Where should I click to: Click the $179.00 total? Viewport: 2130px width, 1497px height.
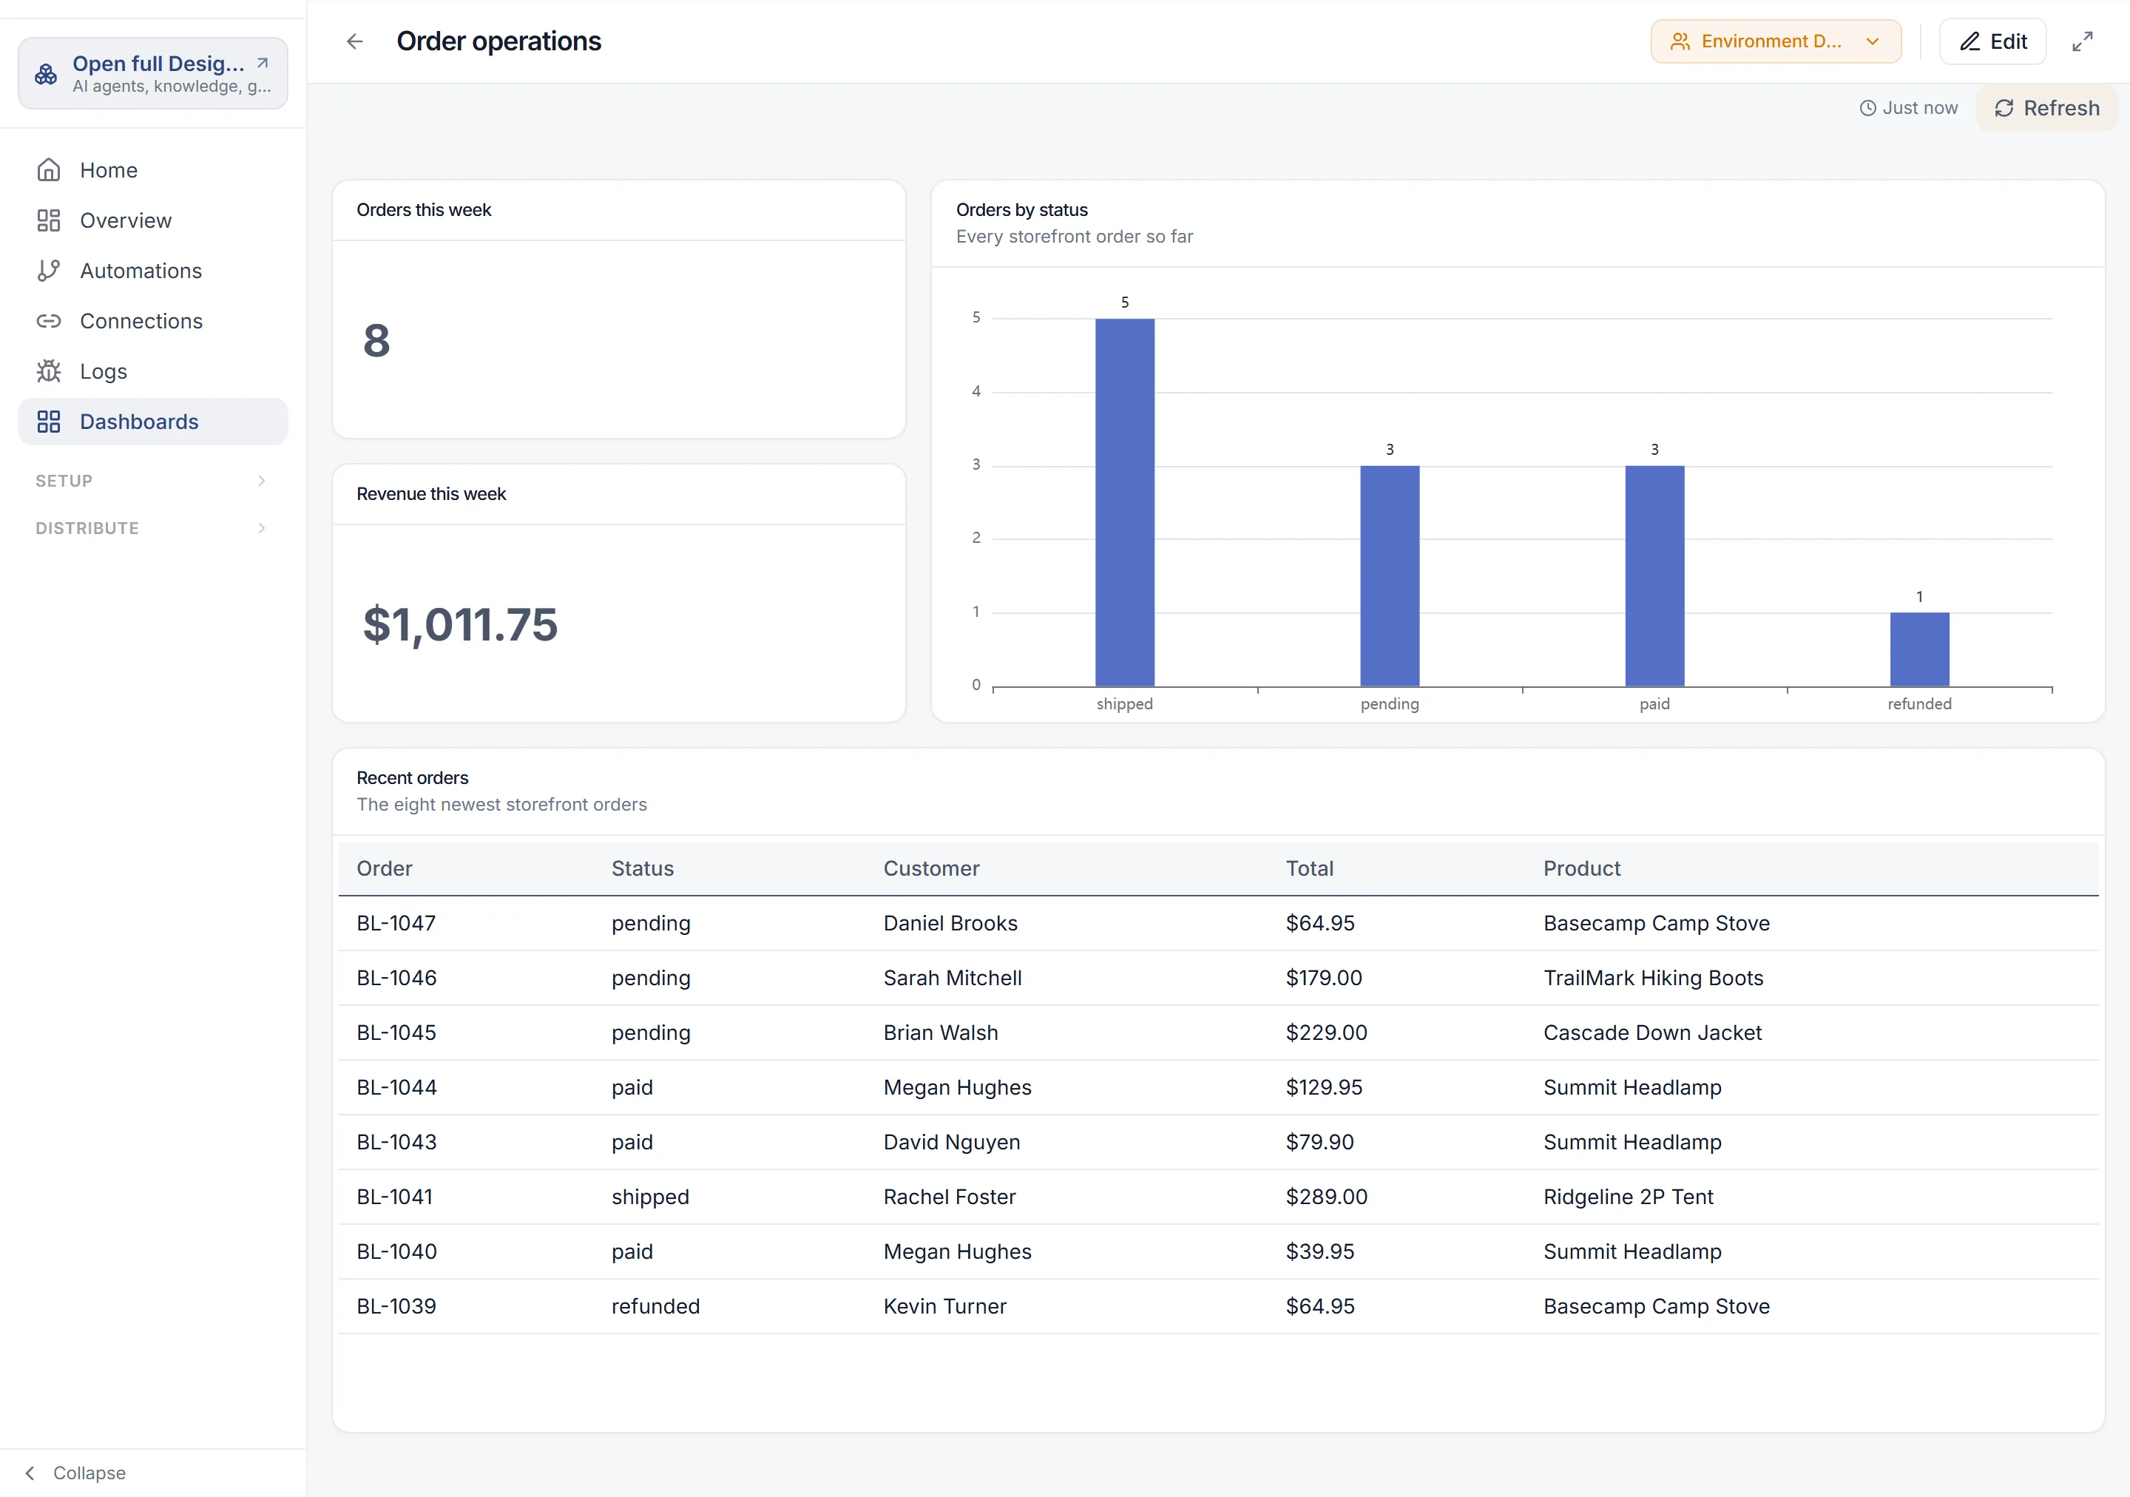coord(1324,979)
